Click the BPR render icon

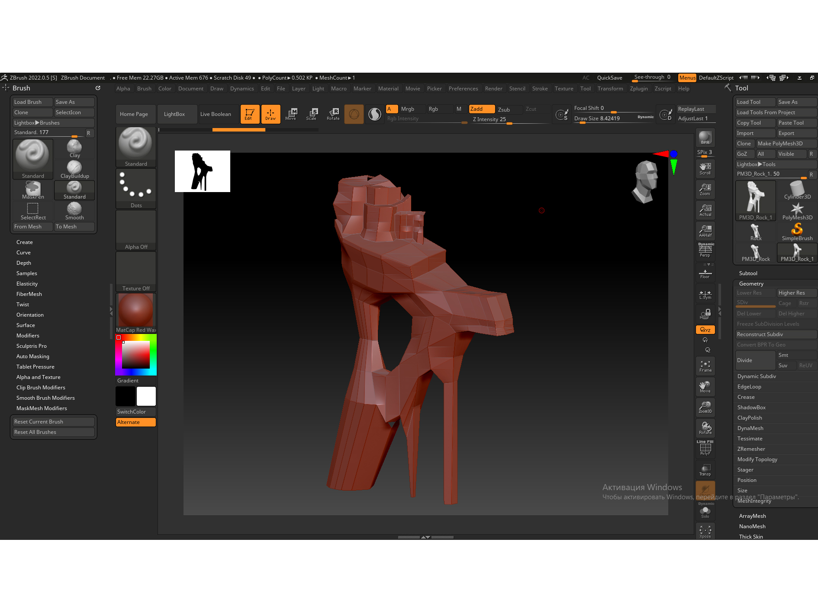click(x=705, y=138)
